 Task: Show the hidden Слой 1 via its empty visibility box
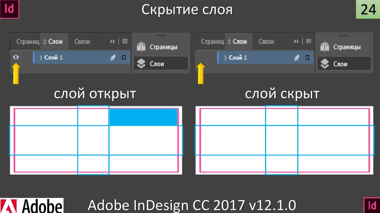coord(200,58)
